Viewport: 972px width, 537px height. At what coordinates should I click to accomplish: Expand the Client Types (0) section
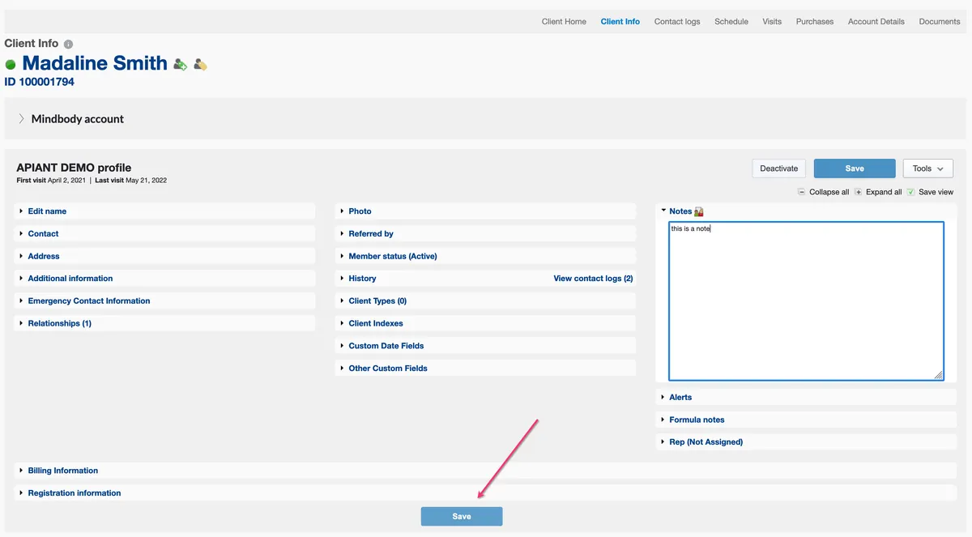[x=485, y=300]
